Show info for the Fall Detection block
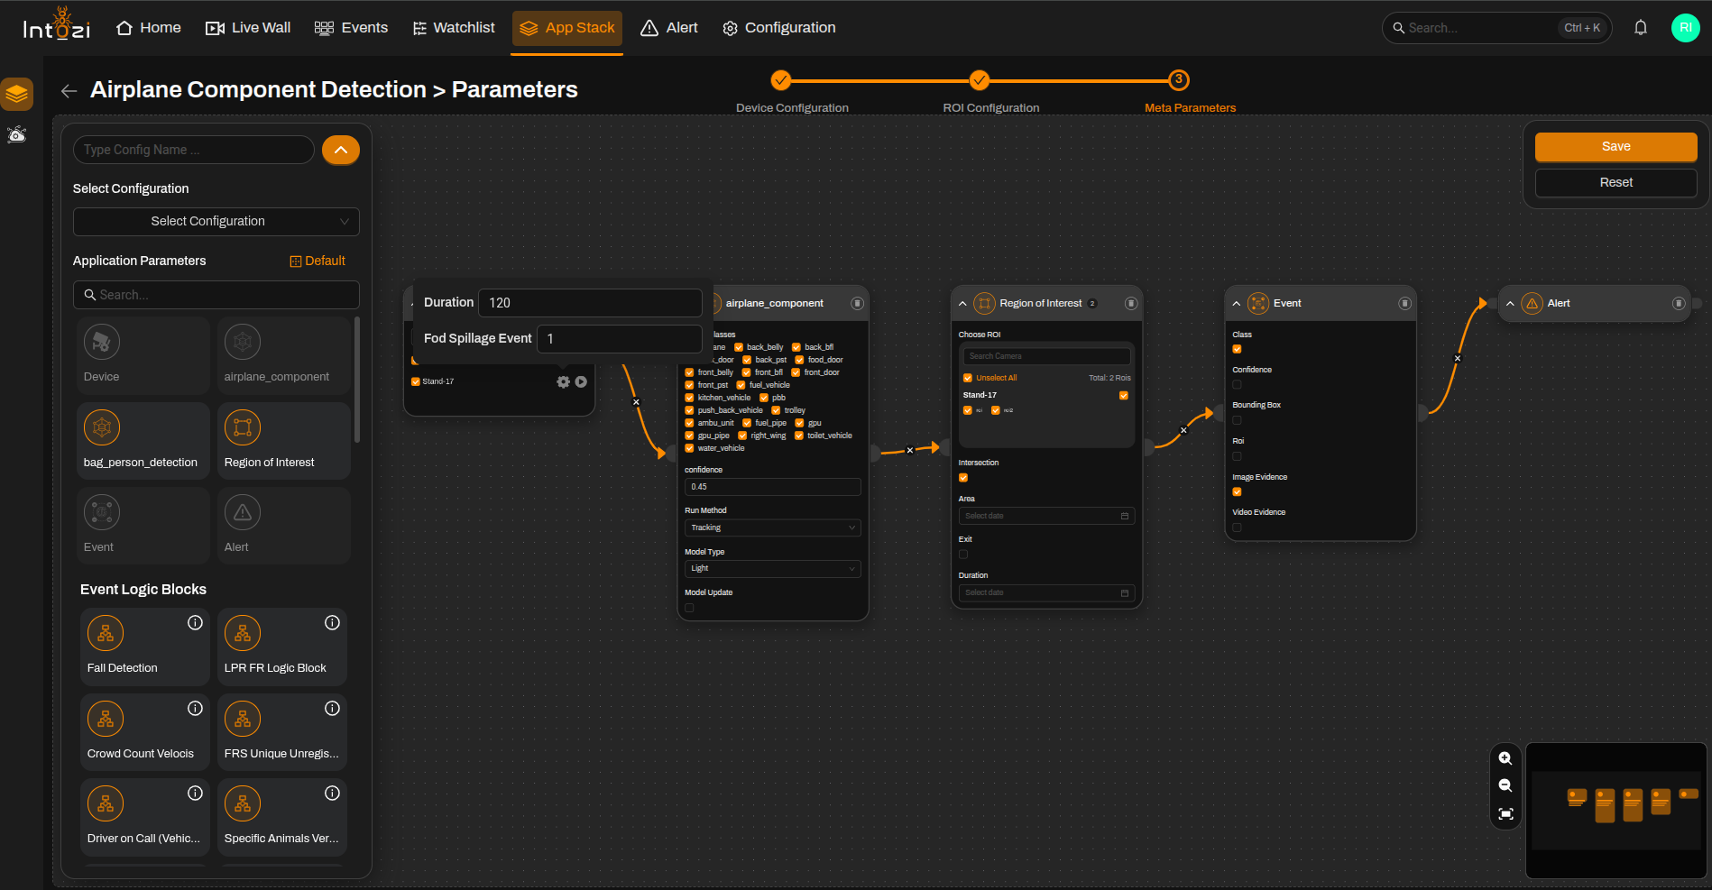 (195, 623)
